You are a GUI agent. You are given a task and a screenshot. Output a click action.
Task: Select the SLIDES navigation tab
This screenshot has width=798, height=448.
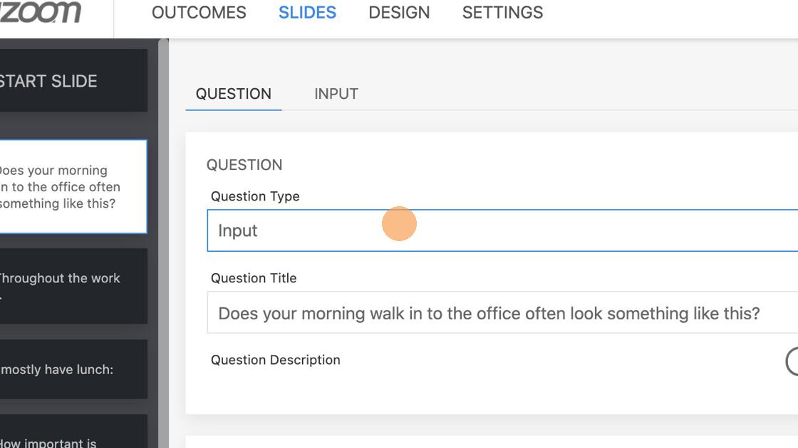307,13
